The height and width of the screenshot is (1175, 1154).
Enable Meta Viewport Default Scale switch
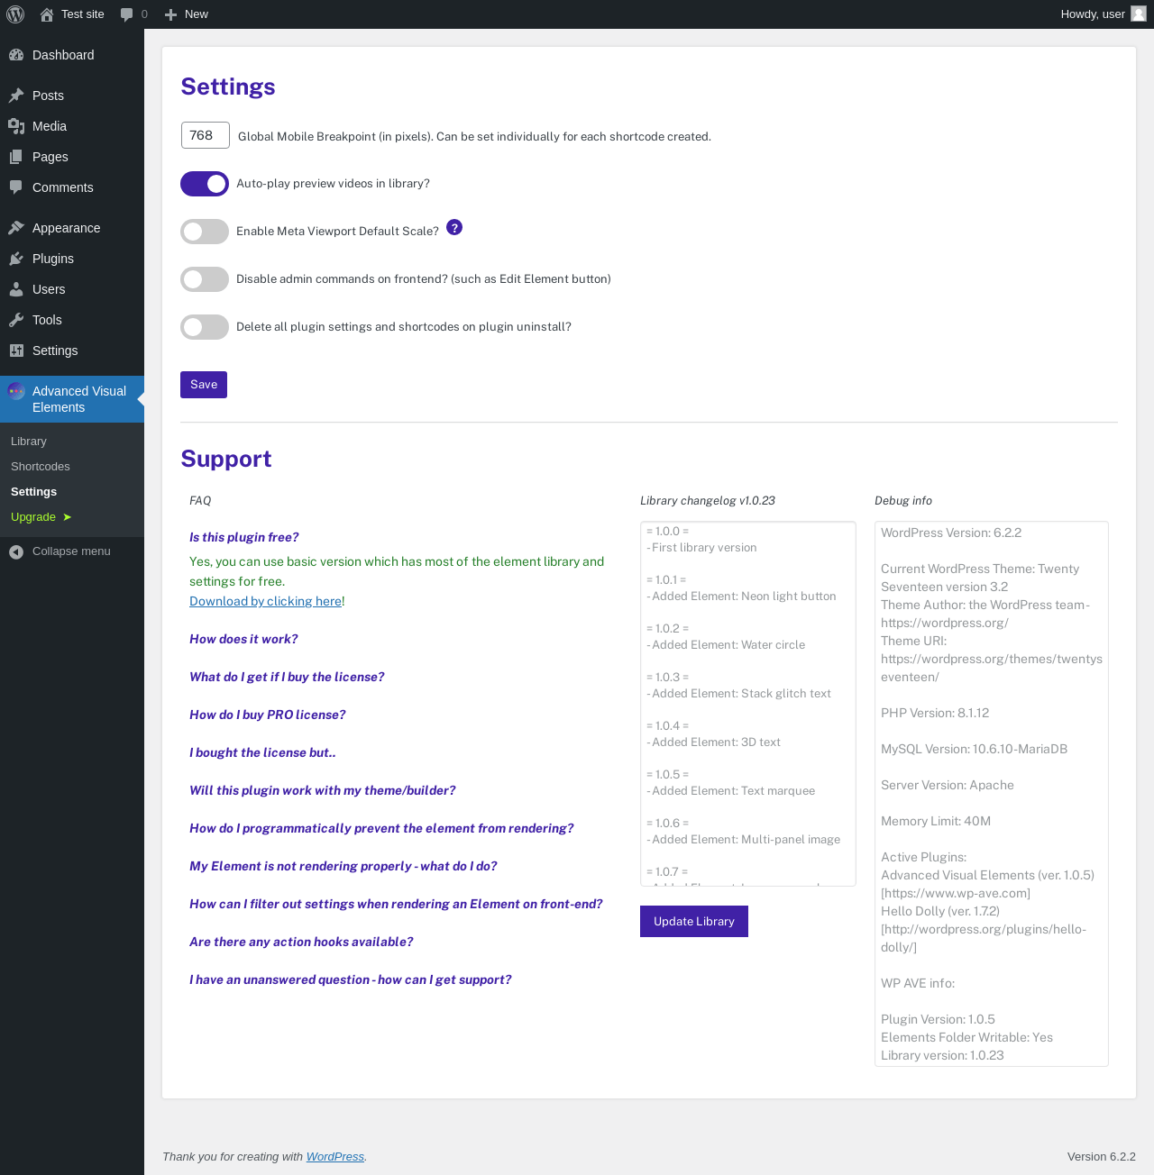(x=205, y=232)
